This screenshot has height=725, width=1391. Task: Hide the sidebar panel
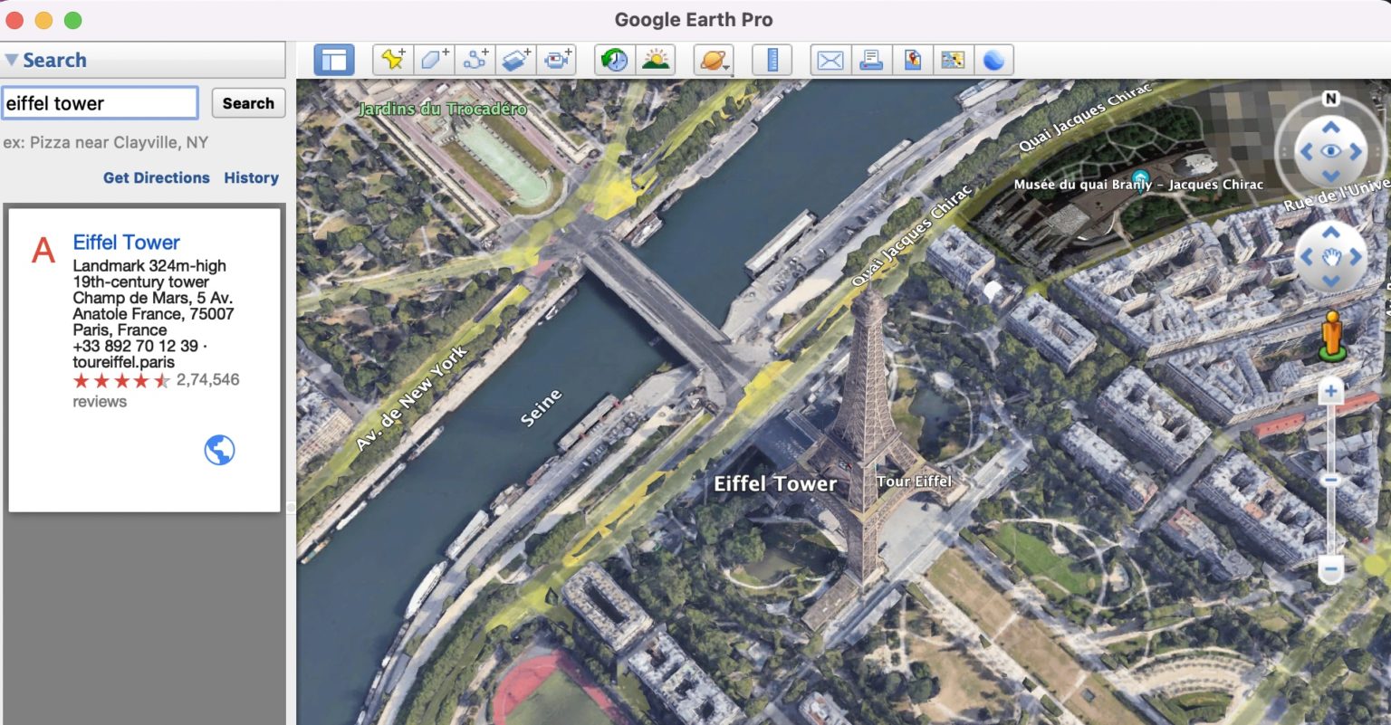point(333,59)
